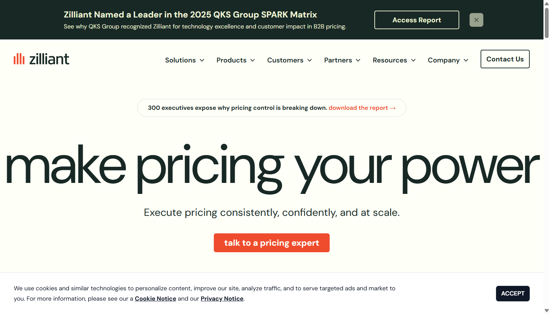Click the chevron icon next to Partners
The height and width of the screenshot is (314, 550).
click(358, 60)
